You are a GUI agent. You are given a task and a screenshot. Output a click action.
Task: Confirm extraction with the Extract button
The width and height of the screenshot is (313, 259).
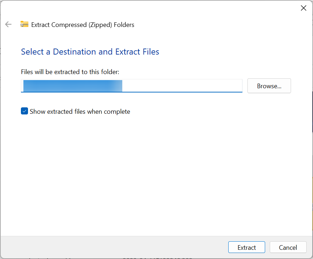tap(246, 247)
